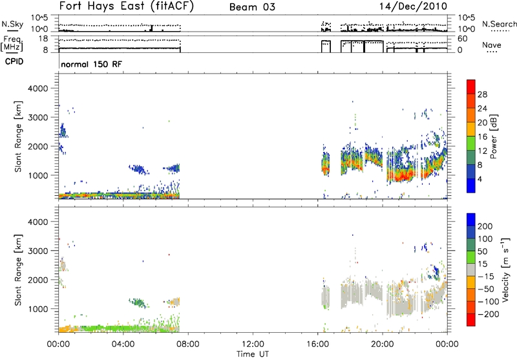Click the "-50" Velocity colorbar tick label
The width and height of the screenshot is (517, 358).
(x=485, y=289)
